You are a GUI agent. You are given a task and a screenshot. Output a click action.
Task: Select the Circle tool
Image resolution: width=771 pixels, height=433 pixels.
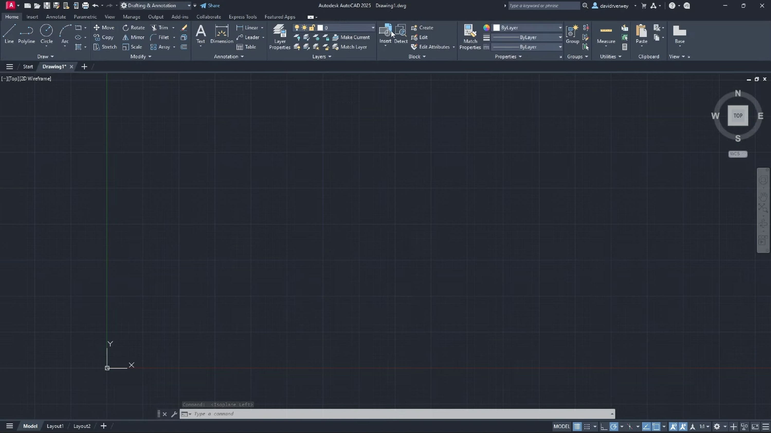pyautogui.click(x=46, y=33)
